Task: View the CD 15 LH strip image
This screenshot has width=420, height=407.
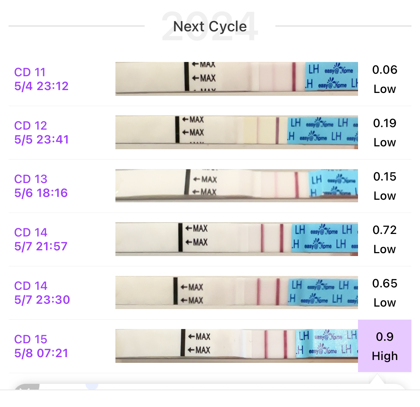Action: coord(237,346)
